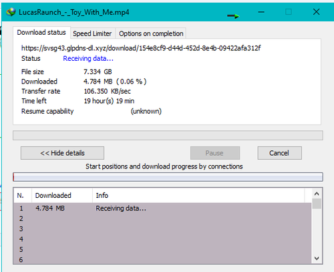The image size is (334, 272).
Task: Cancel the download
Action: coord(280,153)
